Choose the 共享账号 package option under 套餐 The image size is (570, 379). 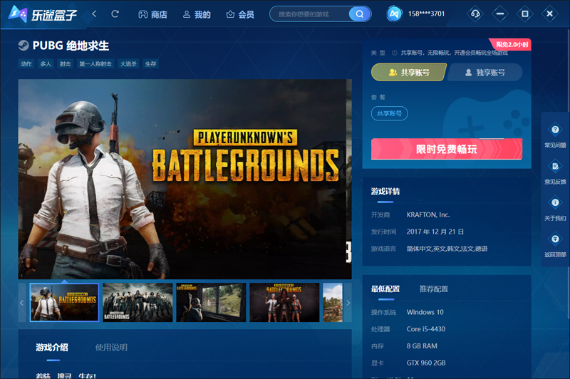[x=389, y=113]
